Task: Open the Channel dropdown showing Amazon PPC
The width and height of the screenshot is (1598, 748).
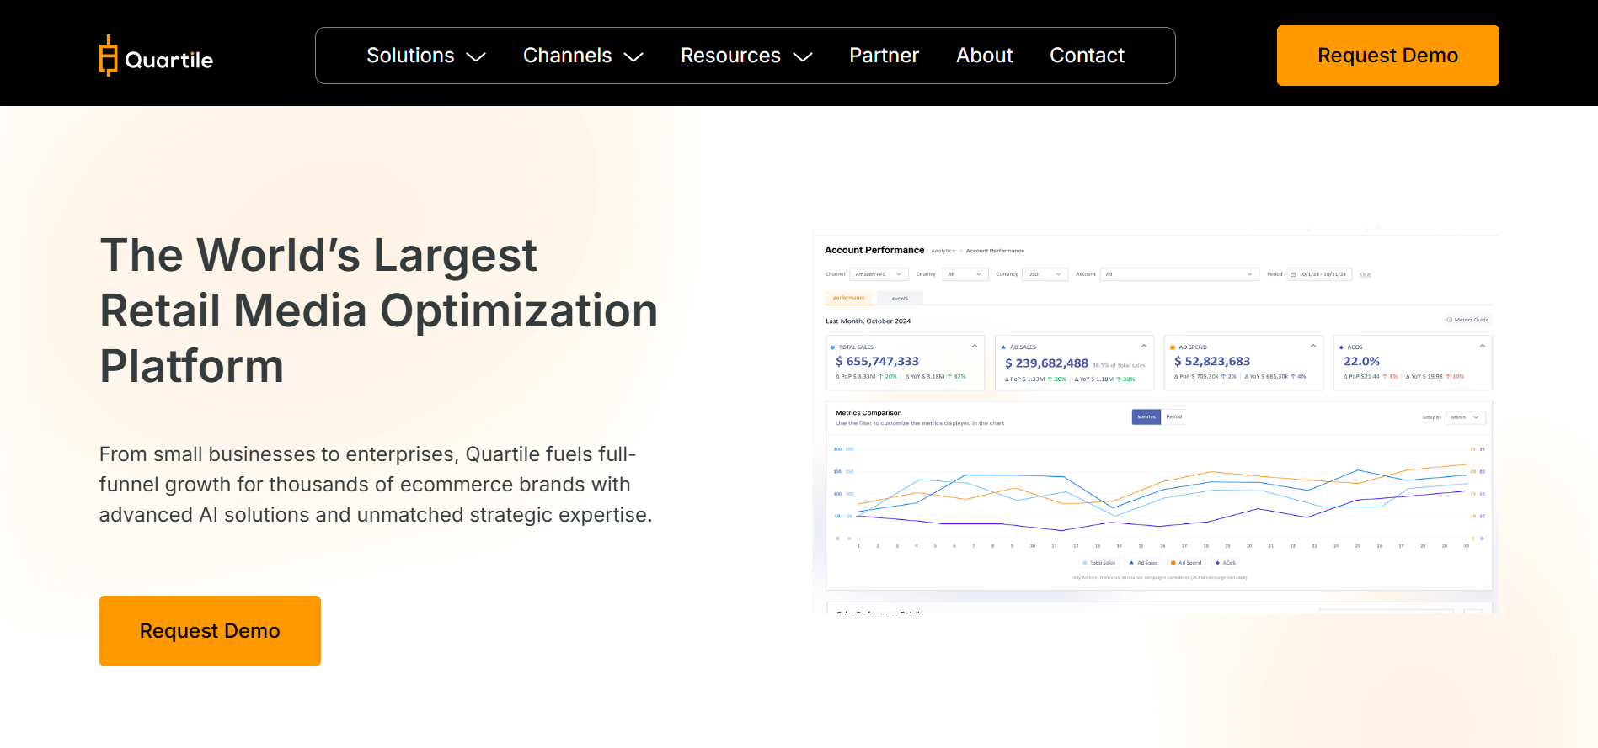Action: (878, 274)
